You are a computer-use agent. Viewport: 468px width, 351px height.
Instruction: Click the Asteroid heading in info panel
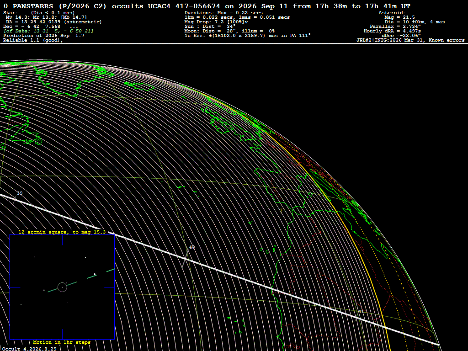coord(392,13)
